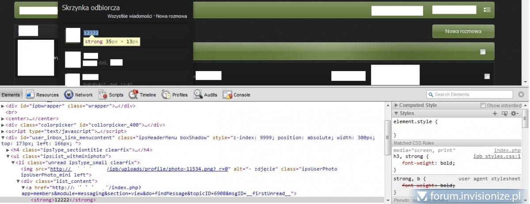Open the Audits magnifier icon
This screenshot has width=530, height=204.
pyautogui.click(x=198, y=94)
